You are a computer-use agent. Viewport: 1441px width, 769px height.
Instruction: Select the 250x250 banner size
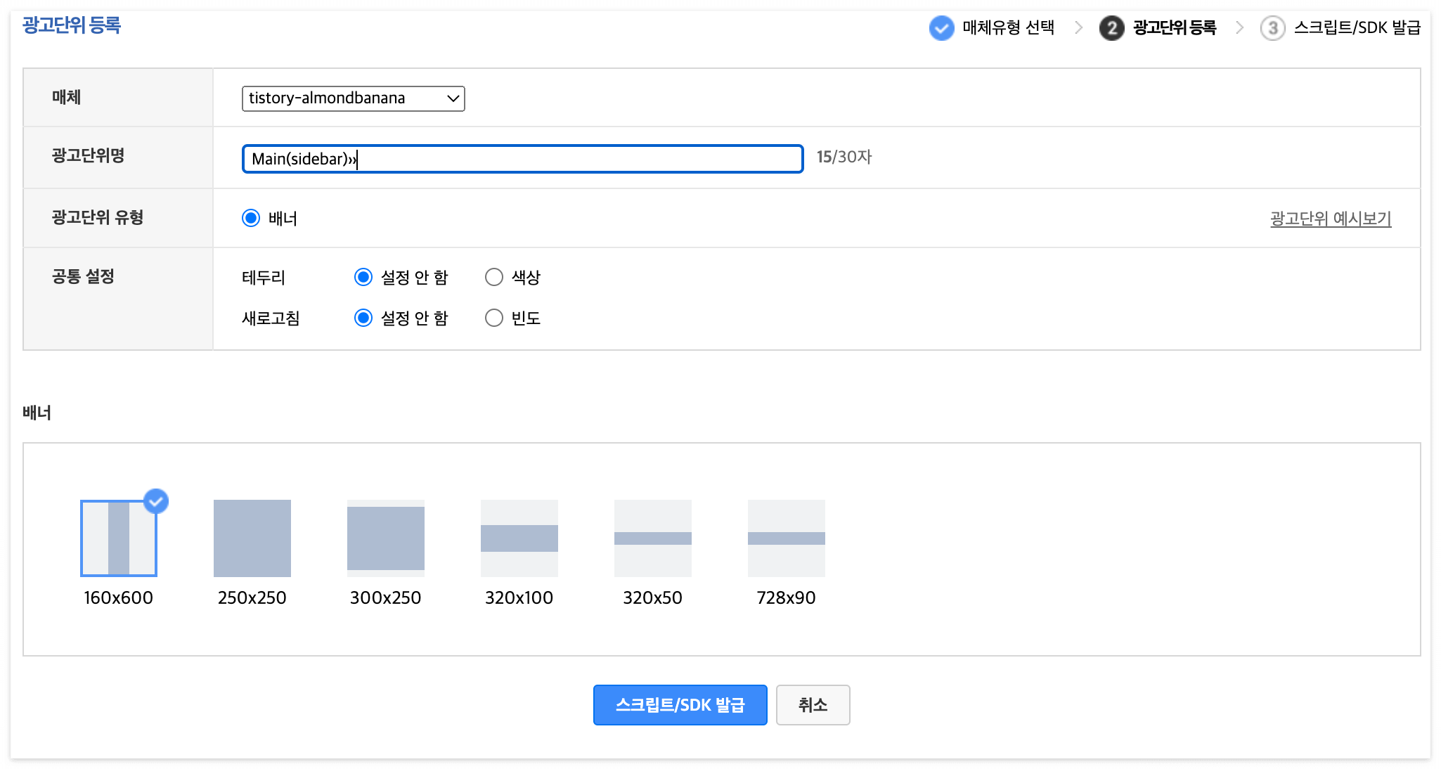pos(252,538)
